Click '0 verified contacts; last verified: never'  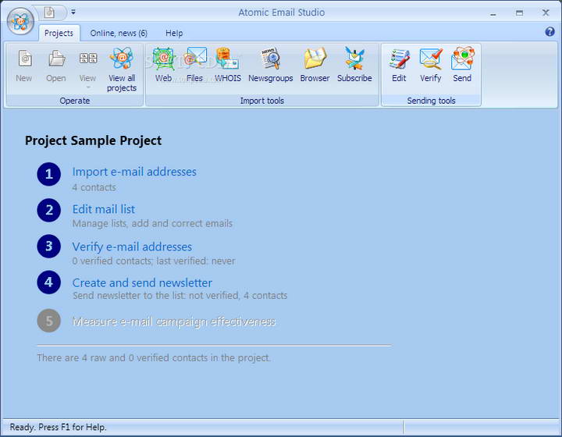coord(154,261)
